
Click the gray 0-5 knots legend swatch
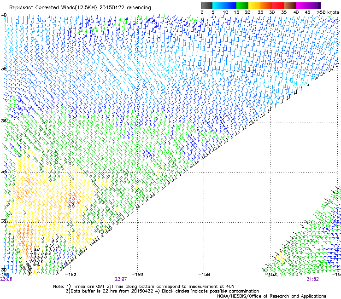(206, 6)
